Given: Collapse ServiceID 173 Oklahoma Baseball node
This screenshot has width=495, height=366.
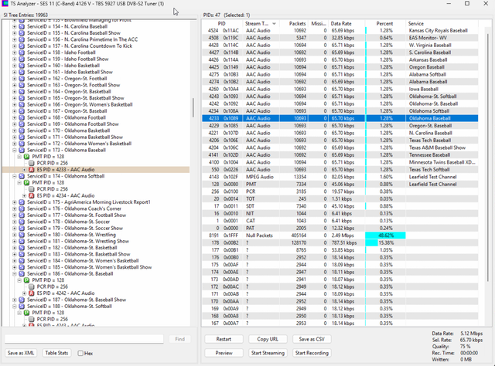Looking at the screenshot, I should (14, 150).
